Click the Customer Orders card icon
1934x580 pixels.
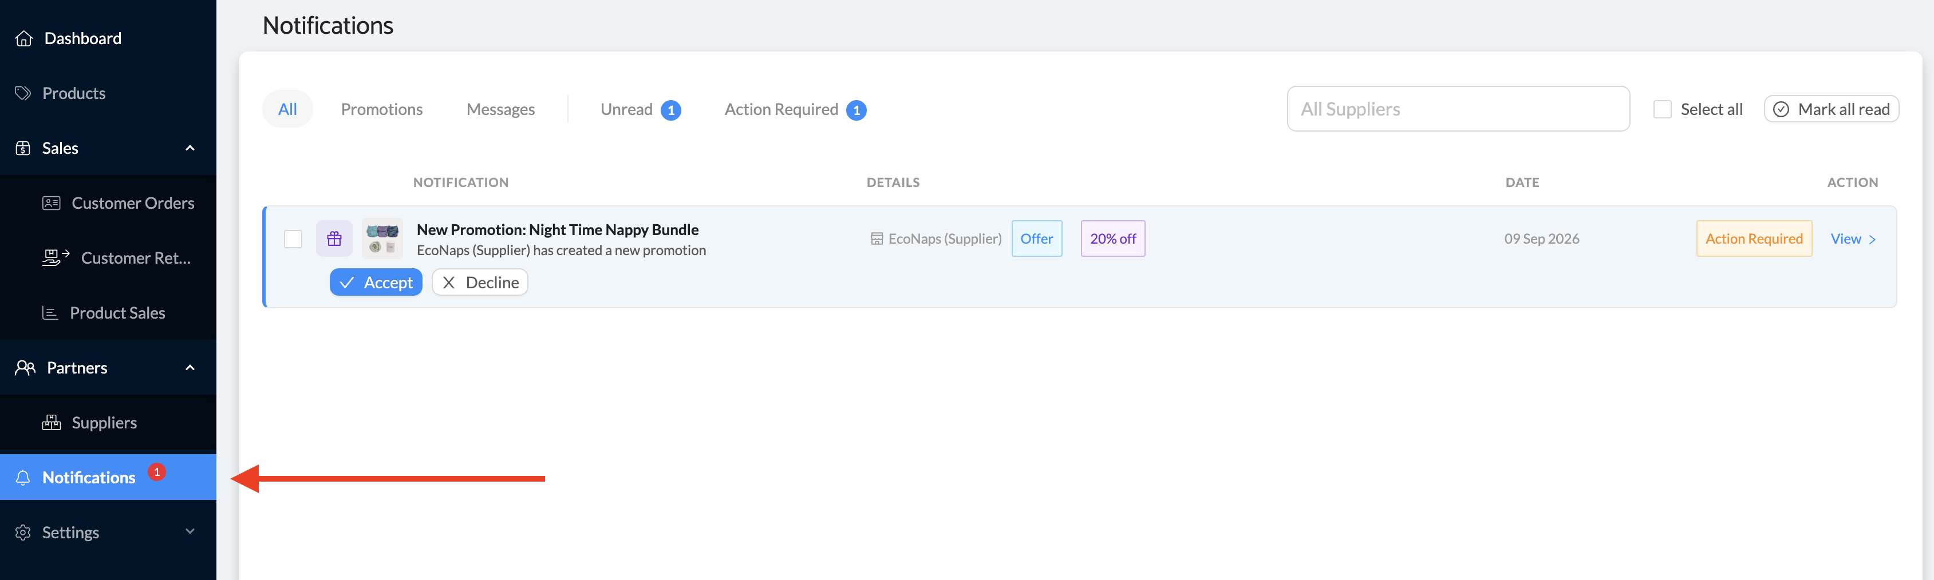tap(51, 202)
